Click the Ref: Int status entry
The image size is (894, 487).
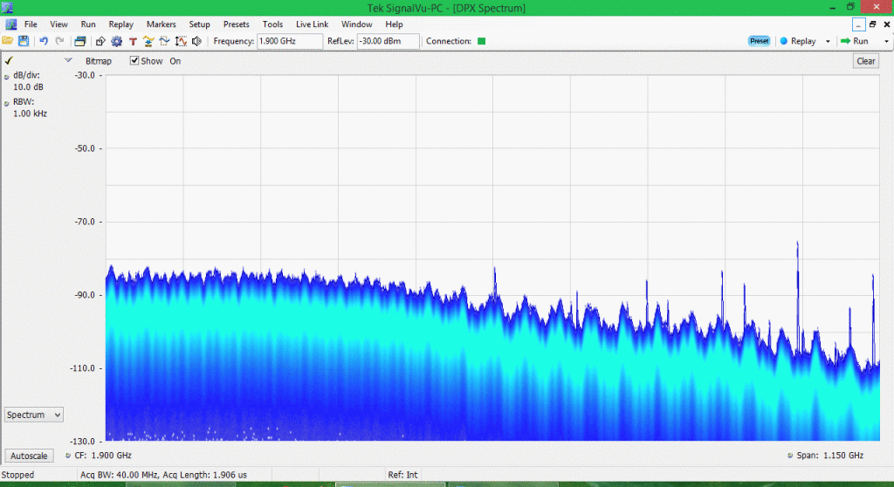point(402,475)
